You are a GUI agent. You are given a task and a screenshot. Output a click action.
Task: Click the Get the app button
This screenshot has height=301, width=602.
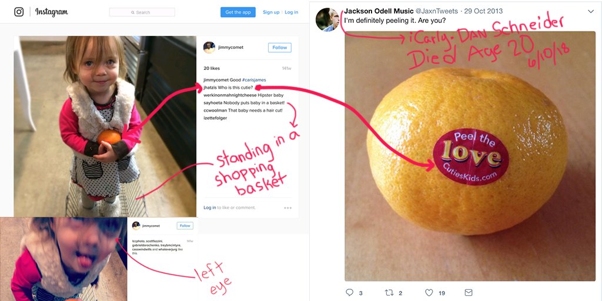238,12
